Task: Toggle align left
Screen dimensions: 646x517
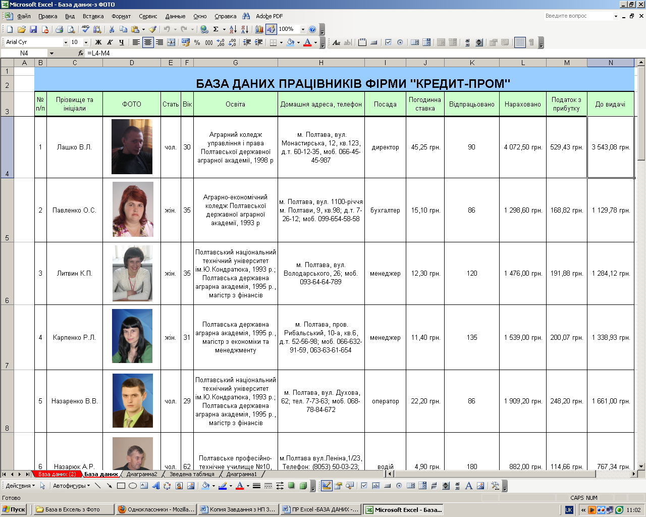Action: [136, 42]
